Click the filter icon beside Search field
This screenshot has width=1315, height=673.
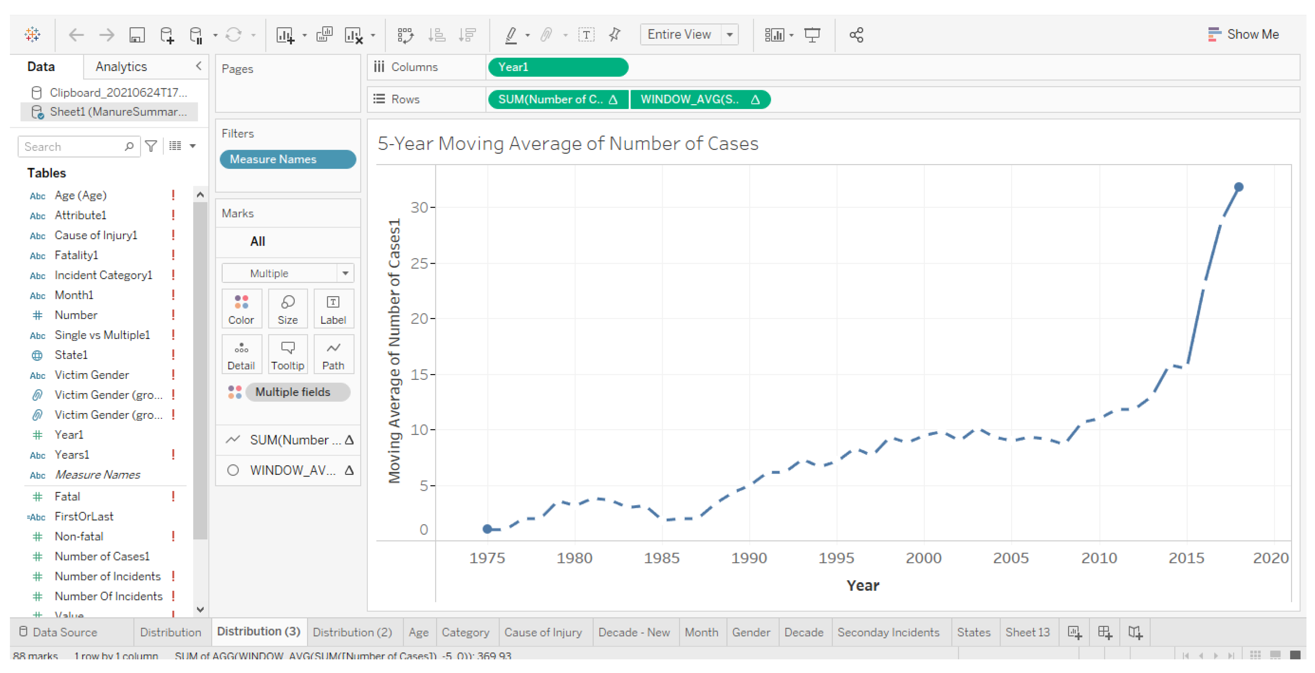click(x=151, y=147)
